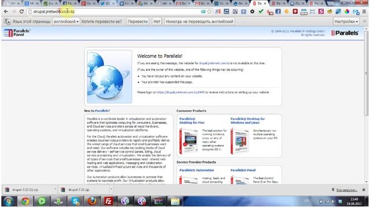
Task: Click the green checkmark extension icon
Action: 261,12
